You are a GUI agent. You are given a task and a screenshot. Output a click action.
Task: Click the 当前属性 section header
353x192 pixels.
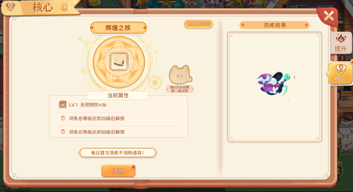coord(118,95)
